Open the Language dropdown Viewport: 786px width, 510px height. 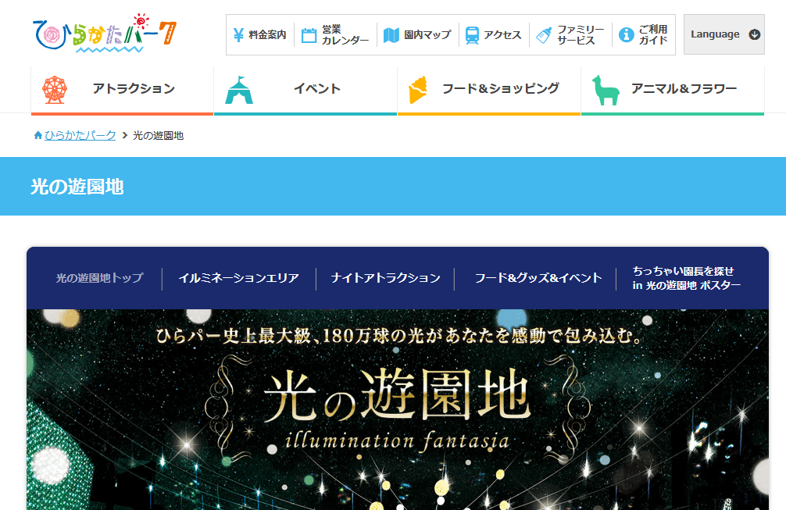click(x=723, y=34)
